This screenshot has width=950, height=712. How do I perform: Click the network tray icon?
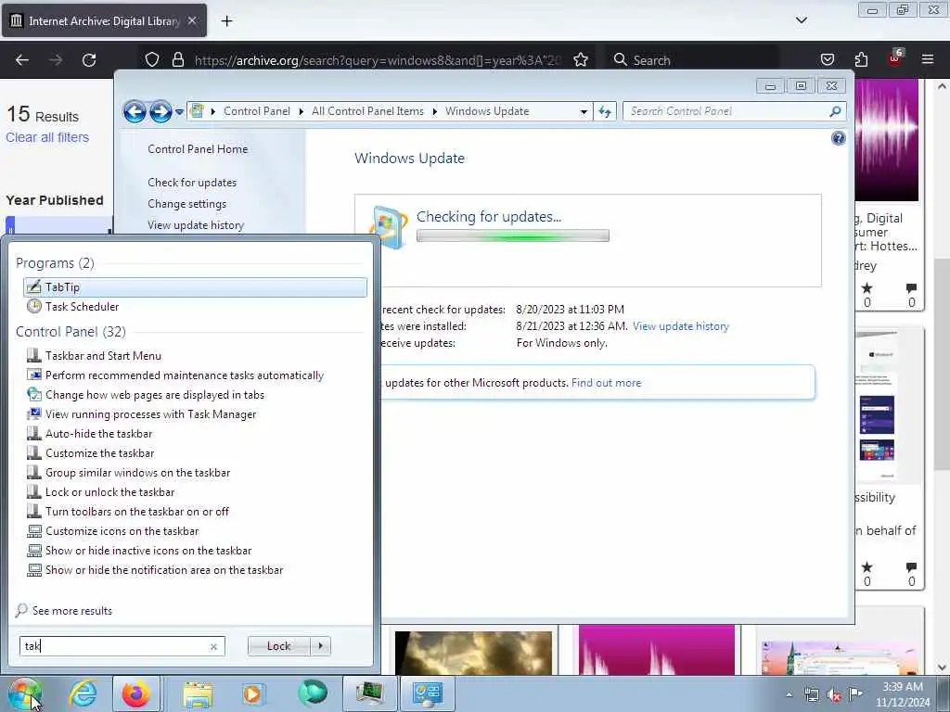tap(811, 694)
